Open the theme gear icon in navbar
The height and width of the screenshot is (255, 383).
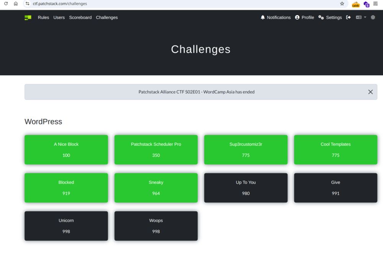373,17
